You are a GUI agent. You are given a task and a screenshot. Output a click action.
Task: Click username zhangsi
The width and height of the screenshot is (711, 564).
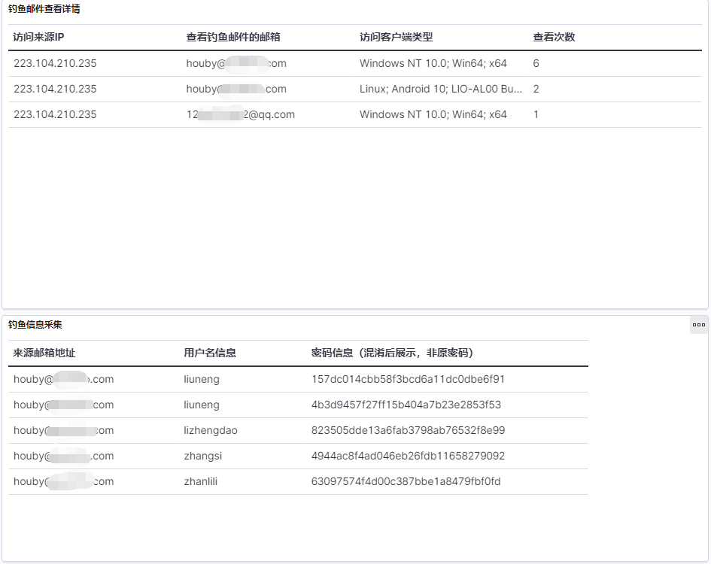pyautogui.click(x=202, y=456)
